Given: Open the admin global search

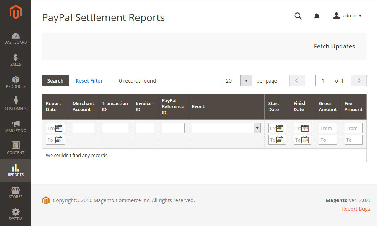Looking at the screenshot, I should point(298,16).
